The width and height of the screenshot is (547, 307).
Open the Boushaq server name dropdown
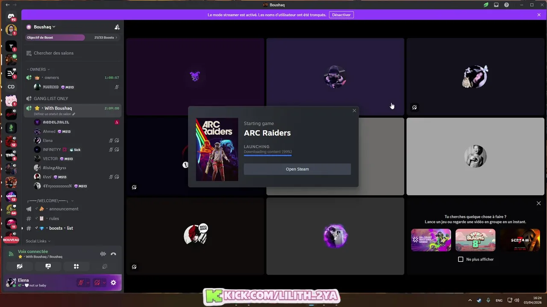coord(44,27)
